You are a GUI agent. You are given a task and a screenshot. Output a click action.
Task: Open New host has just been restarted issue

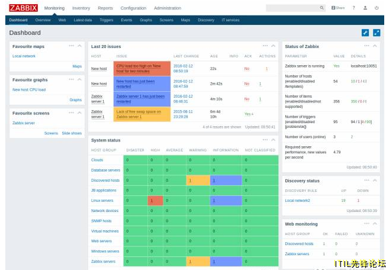tap(136, 83)
